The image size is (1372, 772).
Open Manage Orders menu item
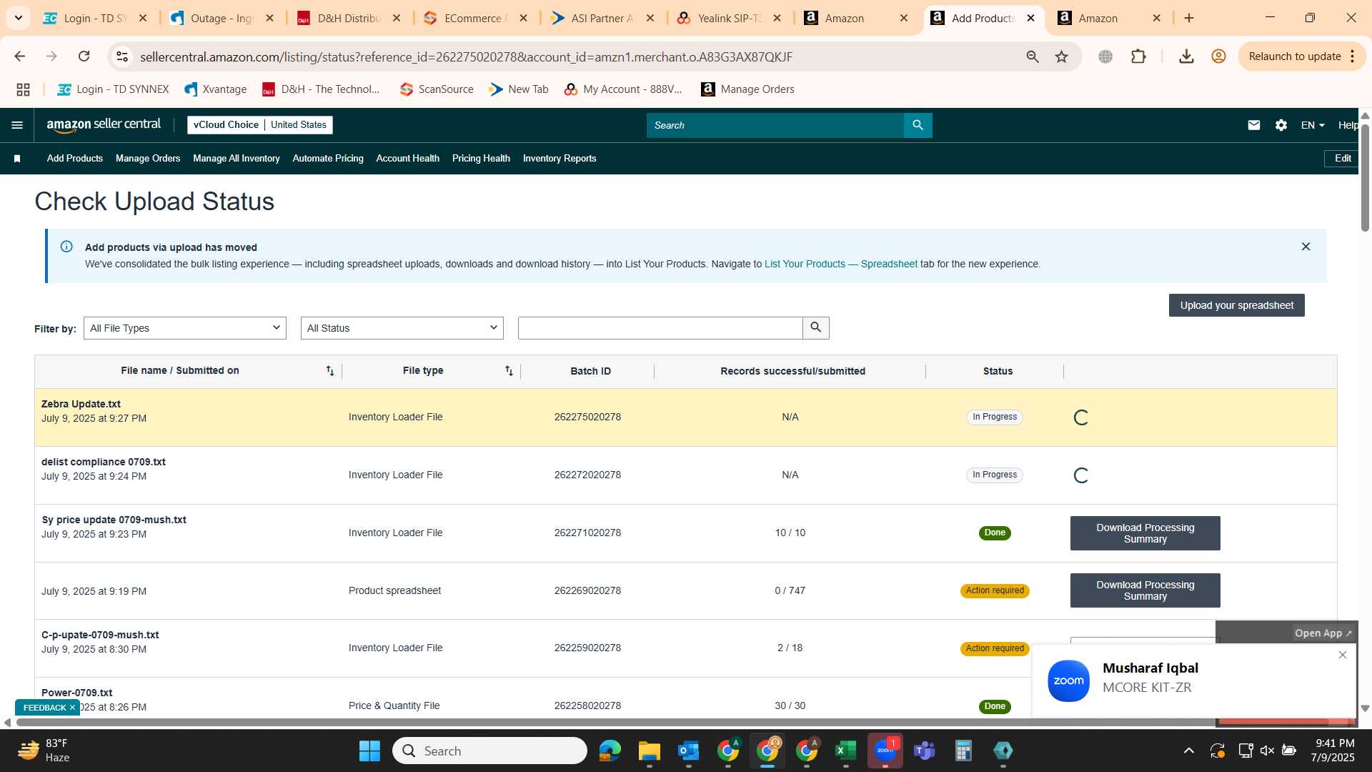(148, 159)
